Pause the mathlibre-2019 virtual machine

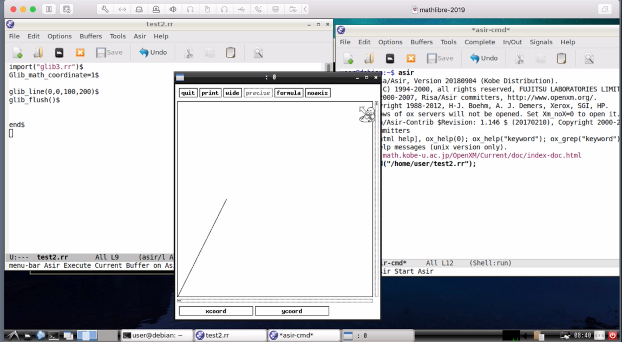(x=49, y=9)
